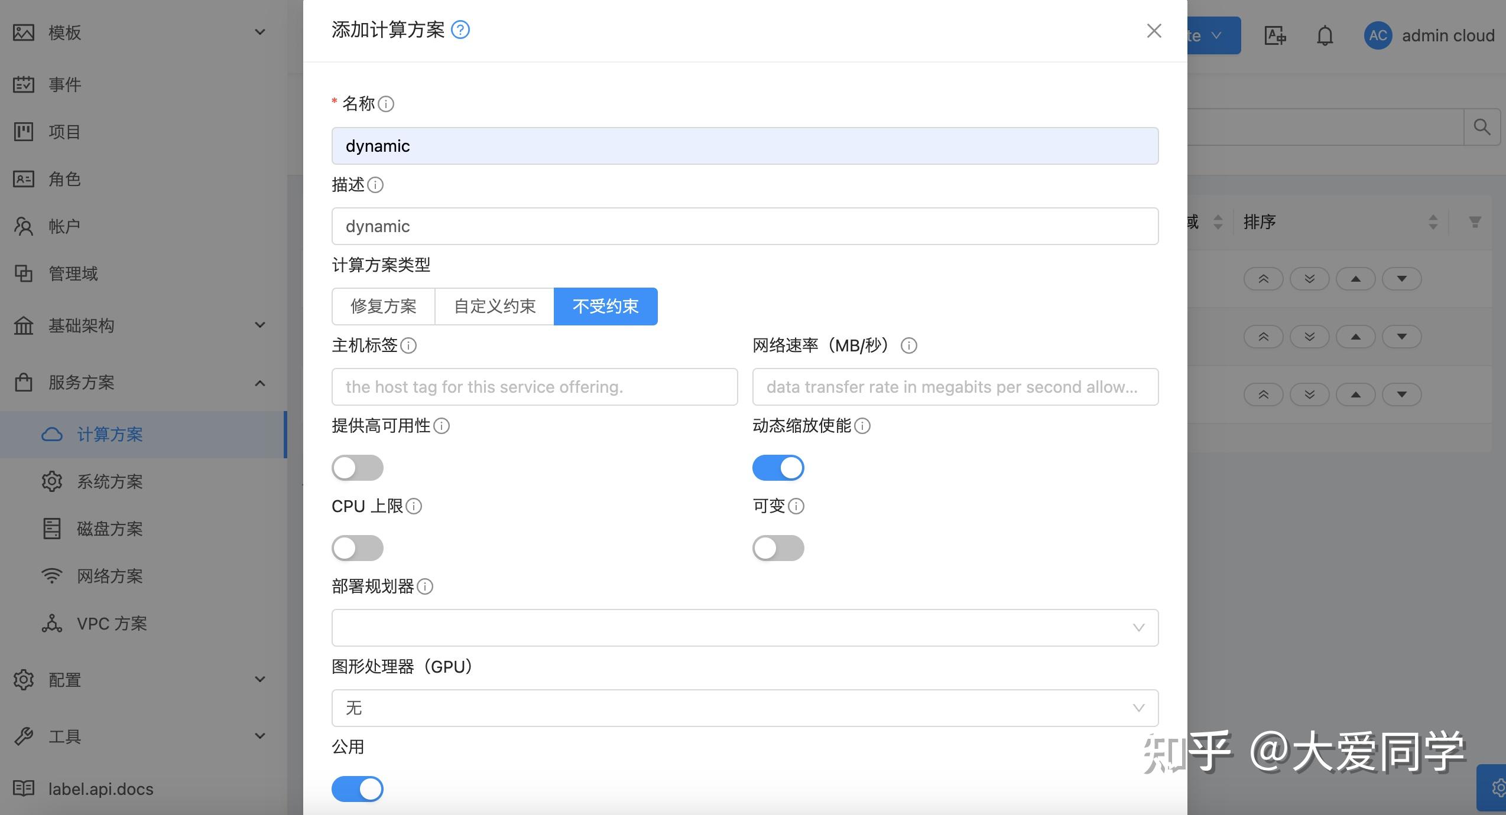1506x815 pixels.
Task: Turn off the 公用 toggle
Action: 357,788
